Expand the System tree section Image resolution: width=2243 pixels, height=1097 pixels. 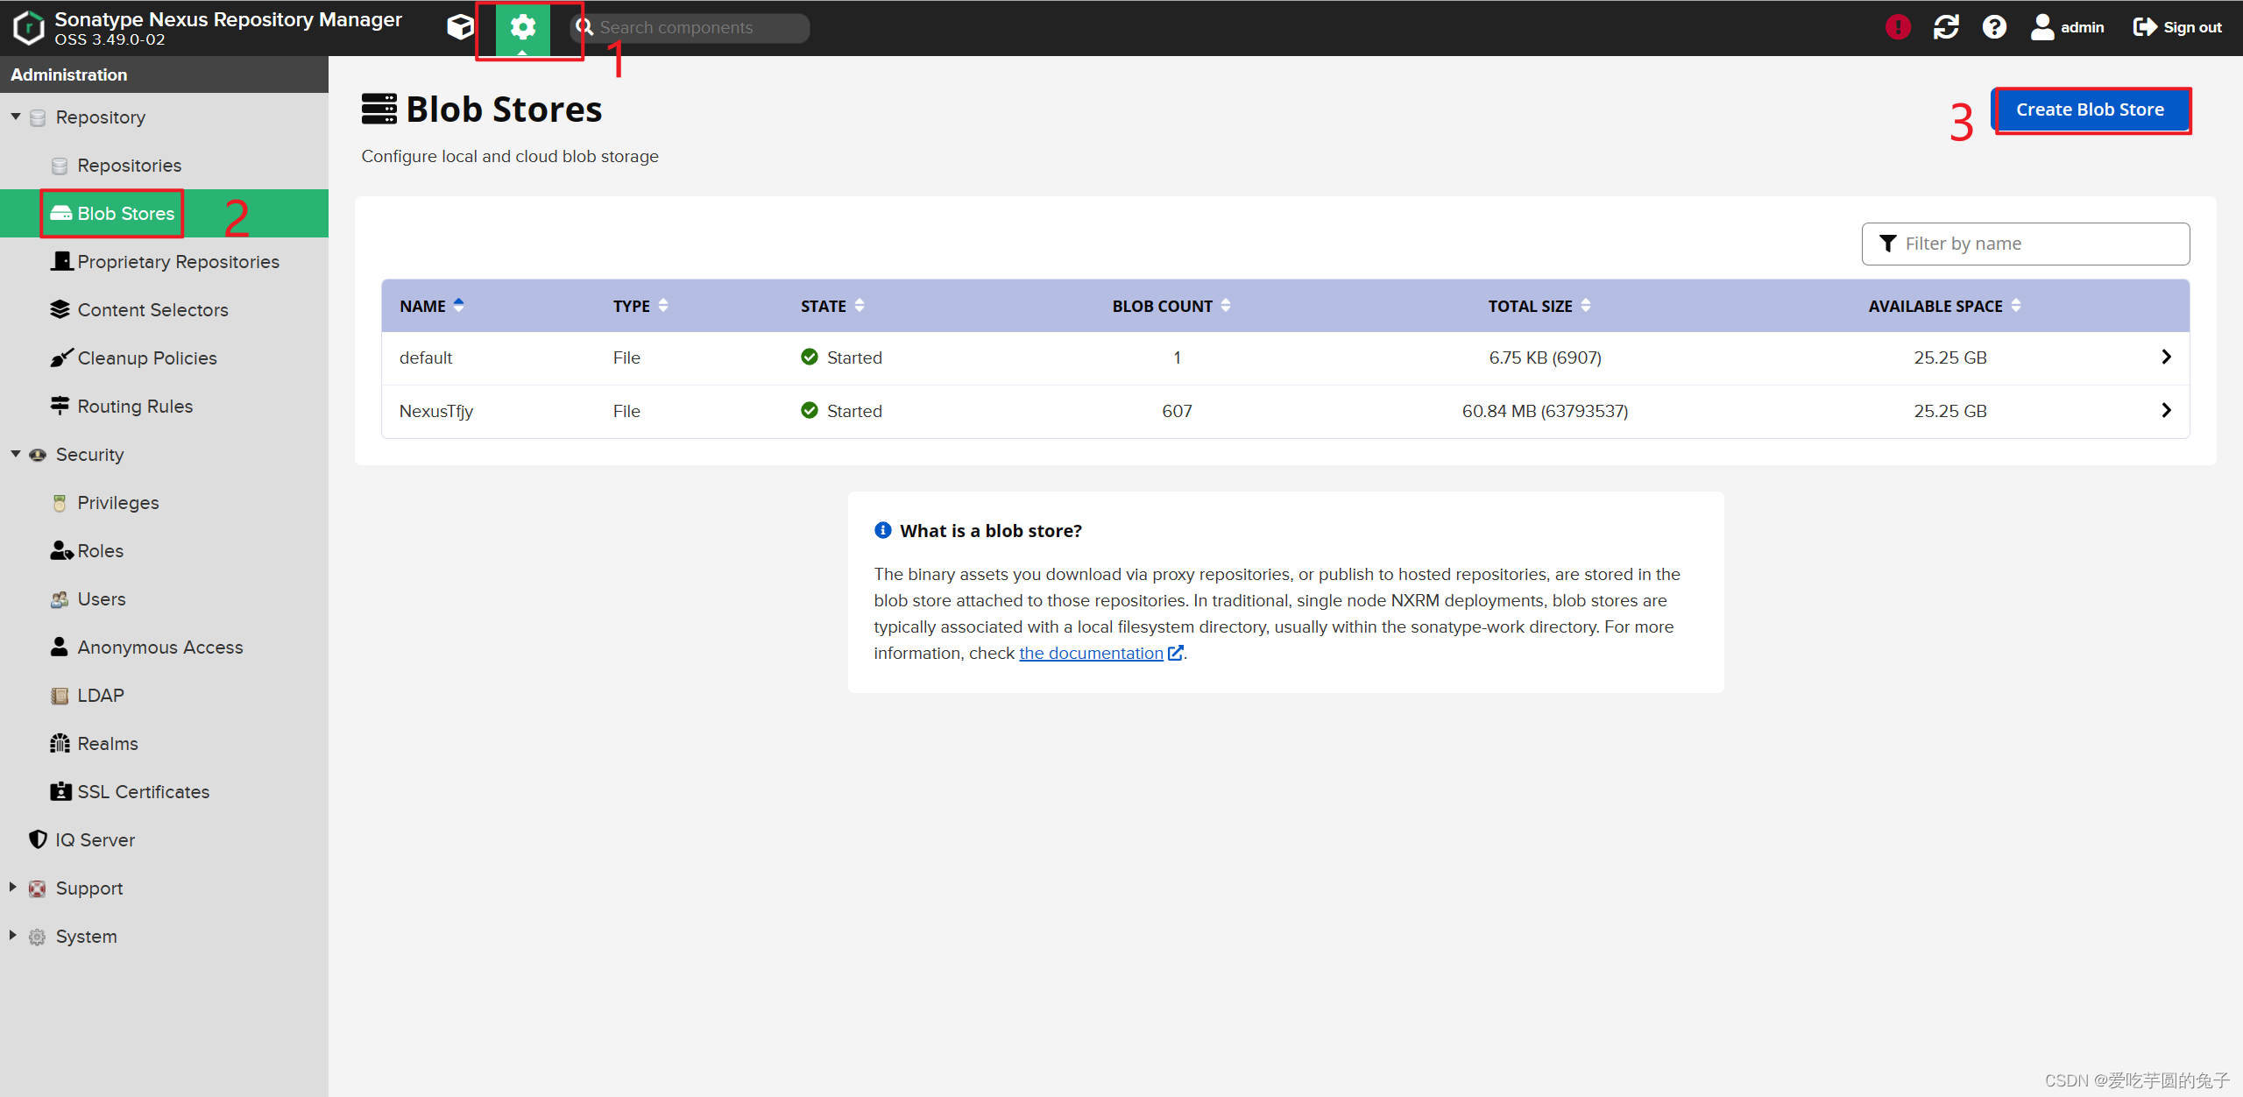tap(13, 935)
